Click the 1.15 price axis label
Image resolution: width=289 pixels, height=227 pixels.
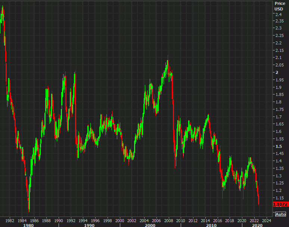click(x=280, y=198)
